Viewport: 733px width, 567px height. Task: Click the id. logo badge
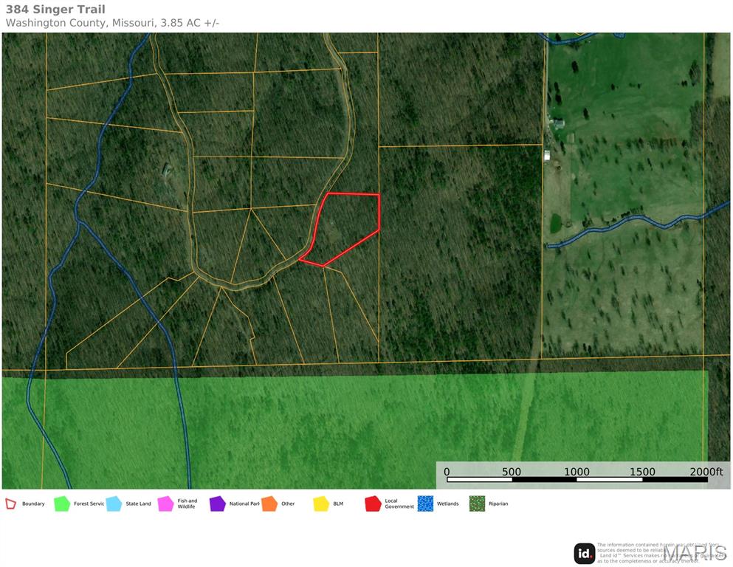(x=584, y=551)
